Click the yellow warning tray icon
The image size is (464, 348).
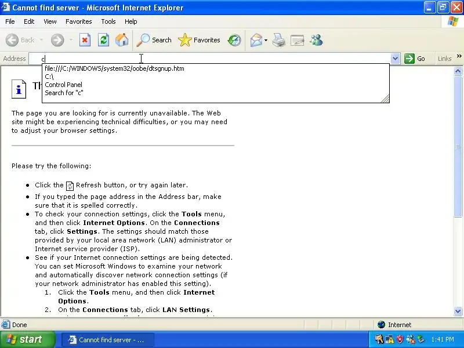click(x=389, y=339)
